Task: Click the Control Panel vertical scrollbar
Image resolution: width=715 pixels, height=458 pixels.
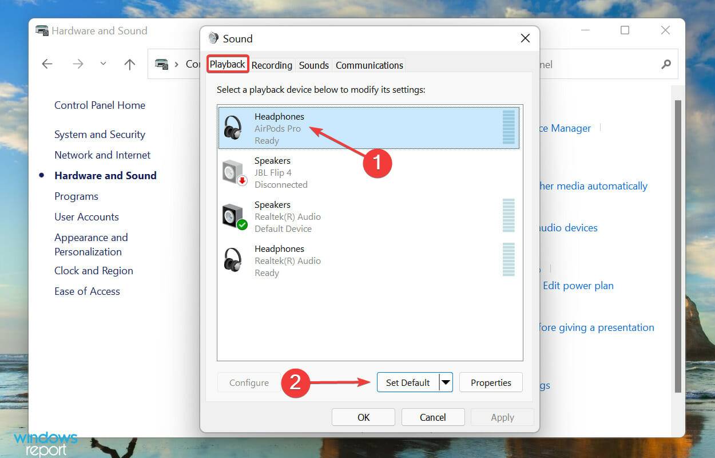Action: [x=678, y=246]
